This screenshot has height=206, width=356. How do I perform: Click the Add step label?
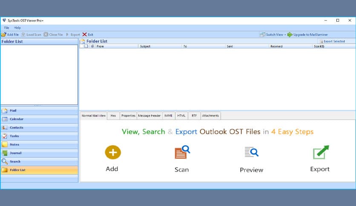[x=112, y=169]
